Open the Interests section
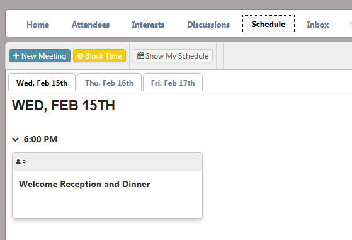The height and width of the screenshot is (240, 352). coord(148,25)
